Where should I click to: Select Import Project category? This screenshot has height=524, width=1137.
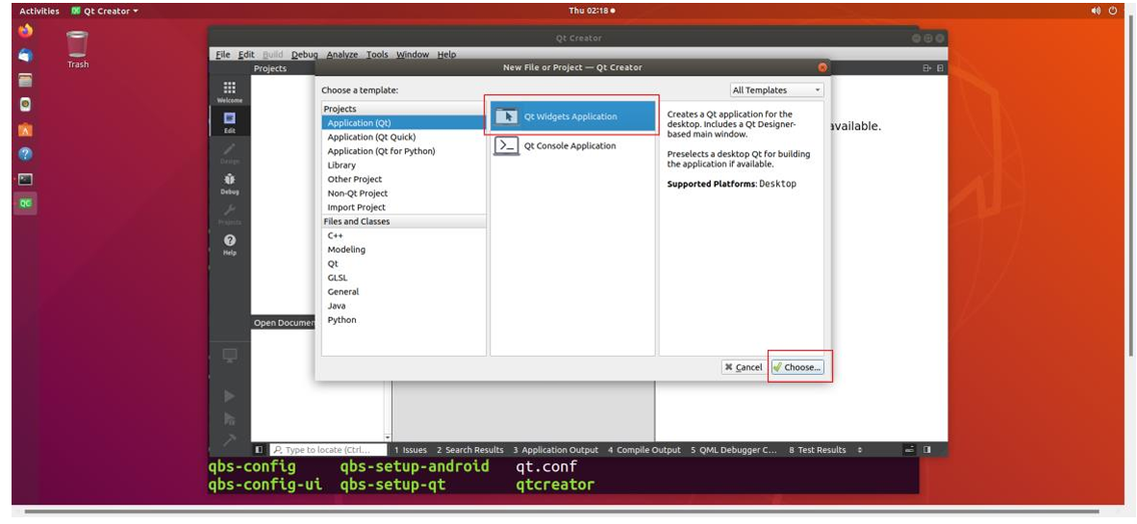403,208
